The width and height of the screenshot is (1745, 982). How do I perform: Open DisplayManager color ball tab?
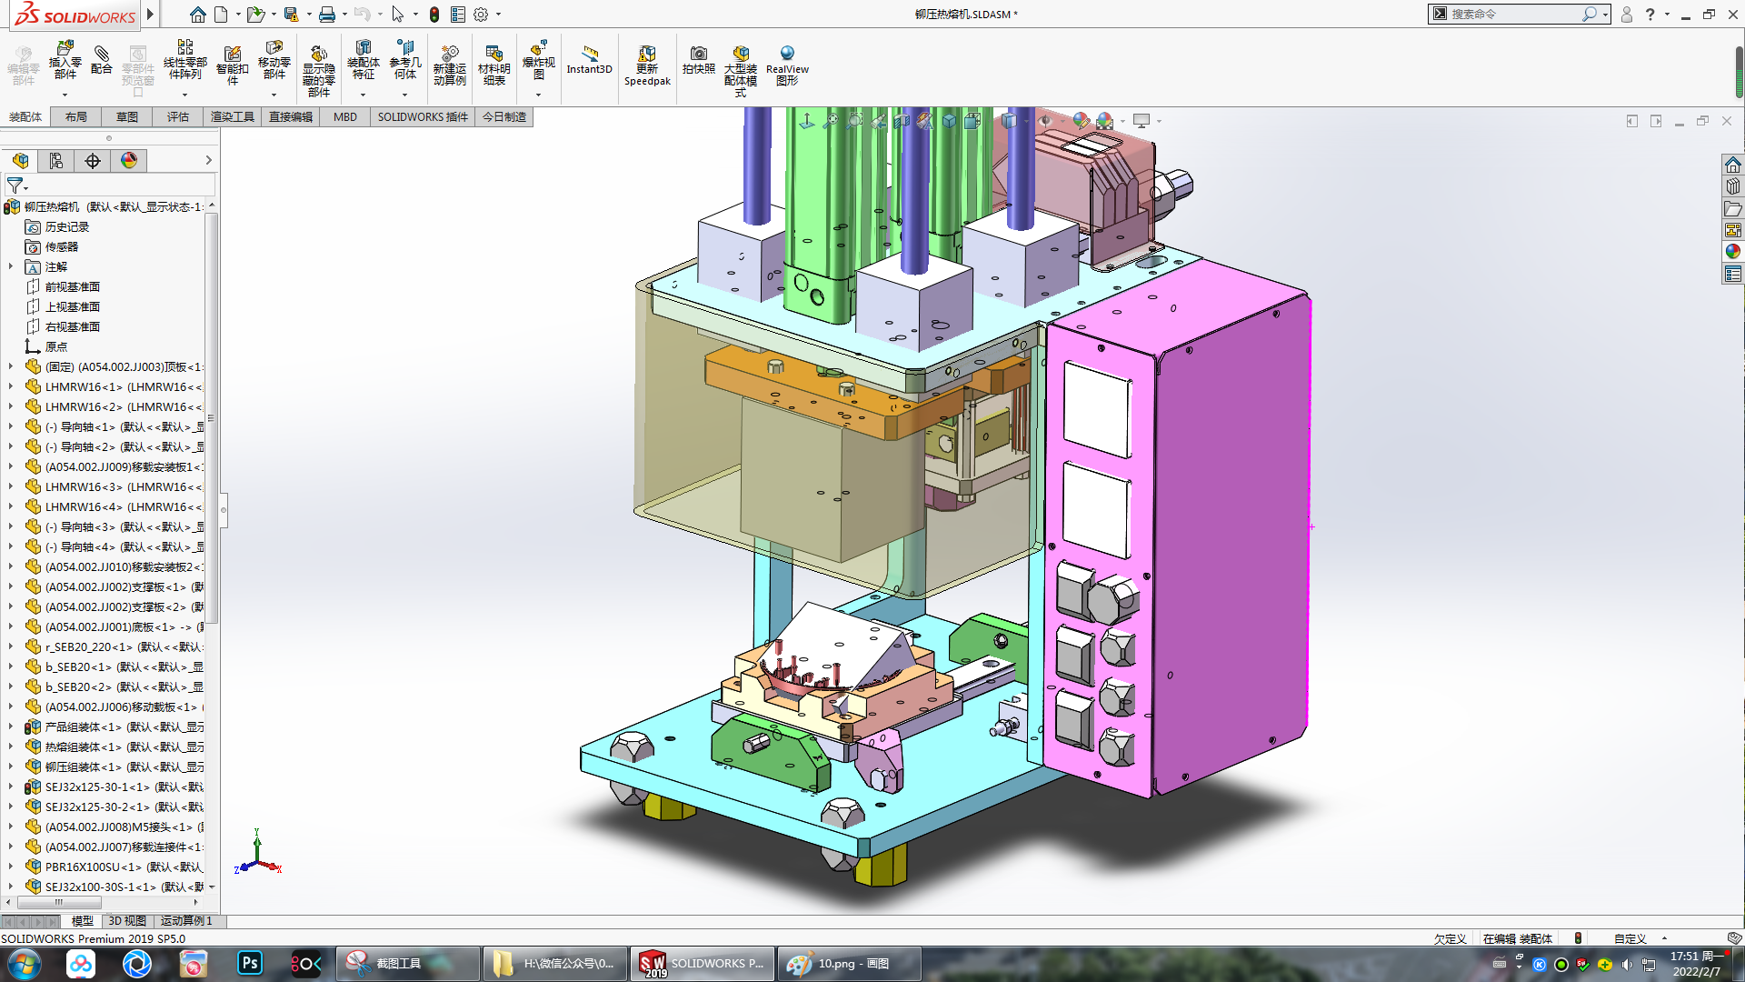129,161
